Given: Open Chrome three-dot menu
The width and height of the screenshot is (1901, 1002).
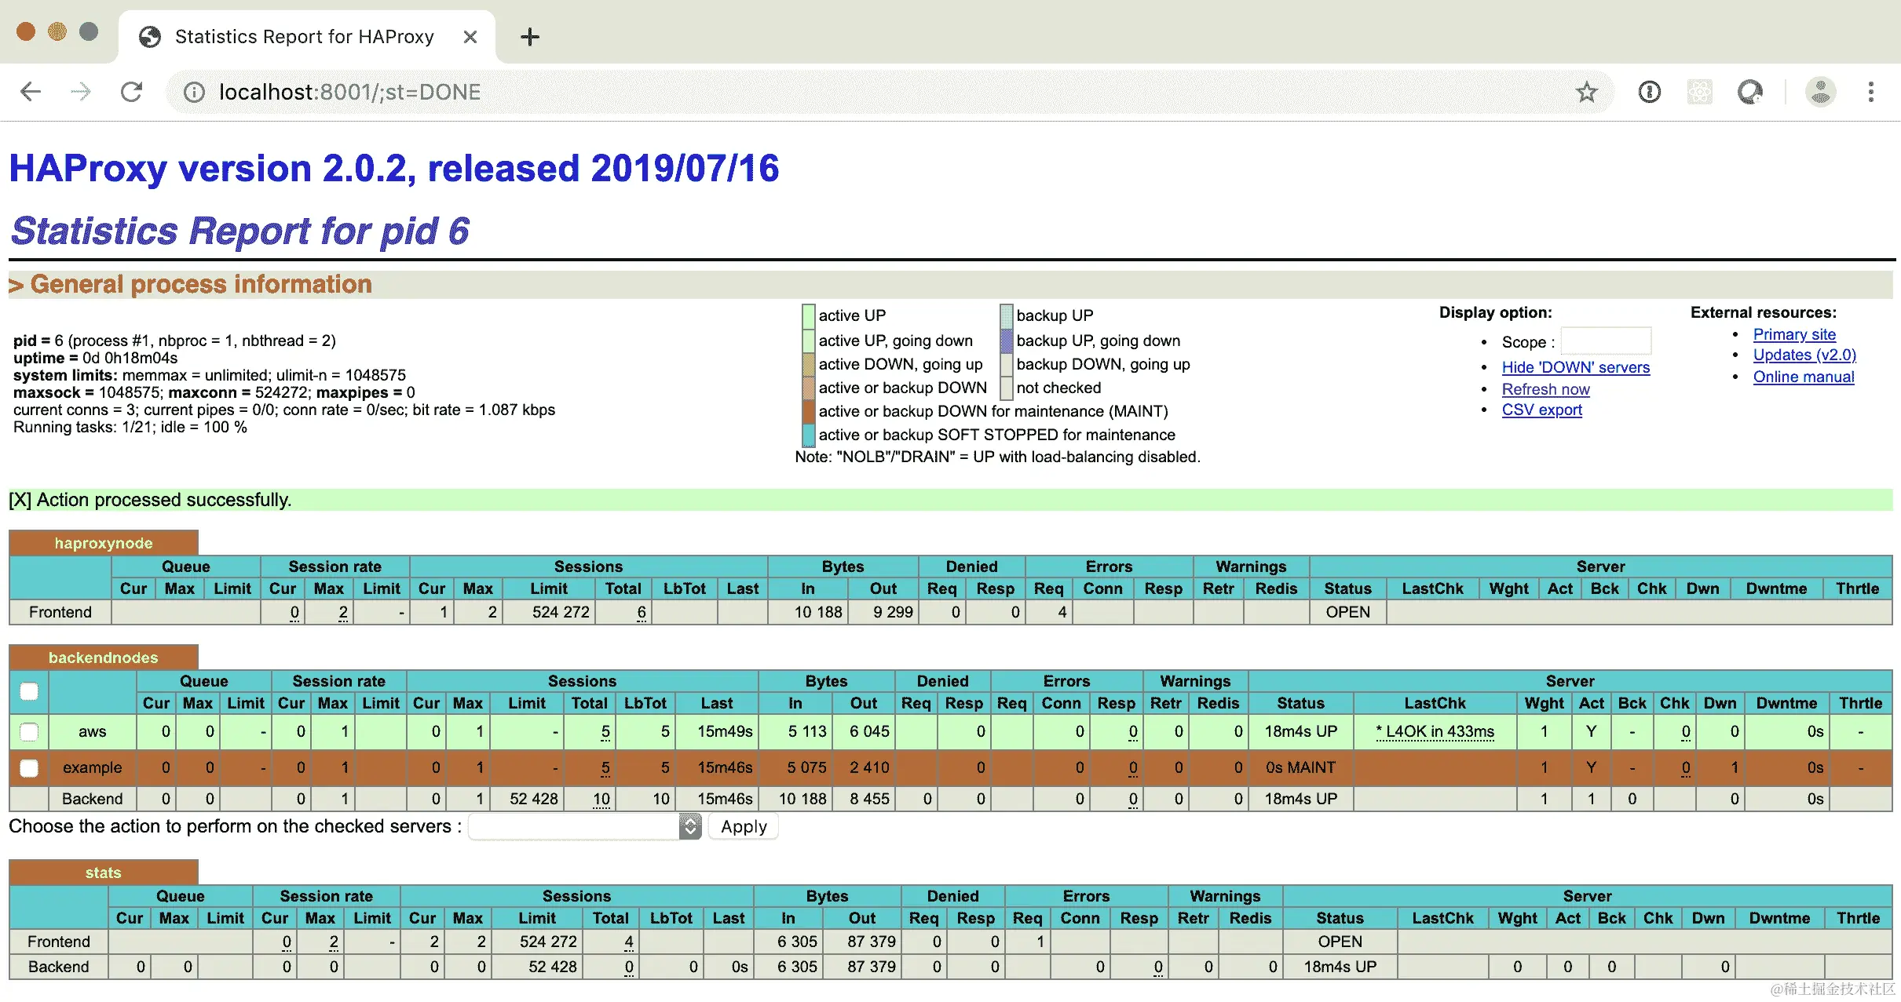Looking at the screenshot, I should [1871, 92].
